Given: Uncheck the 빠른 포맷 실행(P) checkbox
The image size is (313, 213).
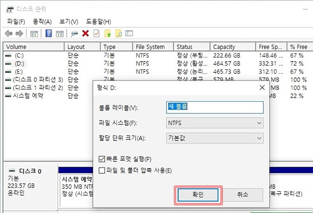Looking at the screenshot, I should point(102,159).
